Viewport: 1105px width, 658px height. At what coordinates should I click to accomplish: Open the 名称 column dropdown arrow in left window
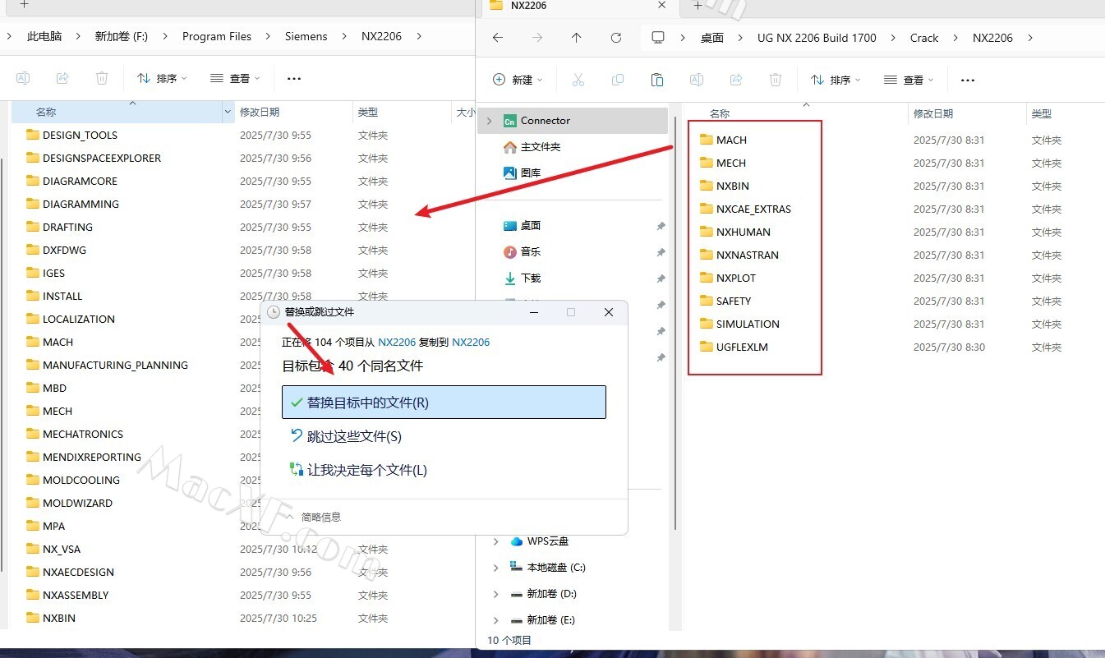228,112
